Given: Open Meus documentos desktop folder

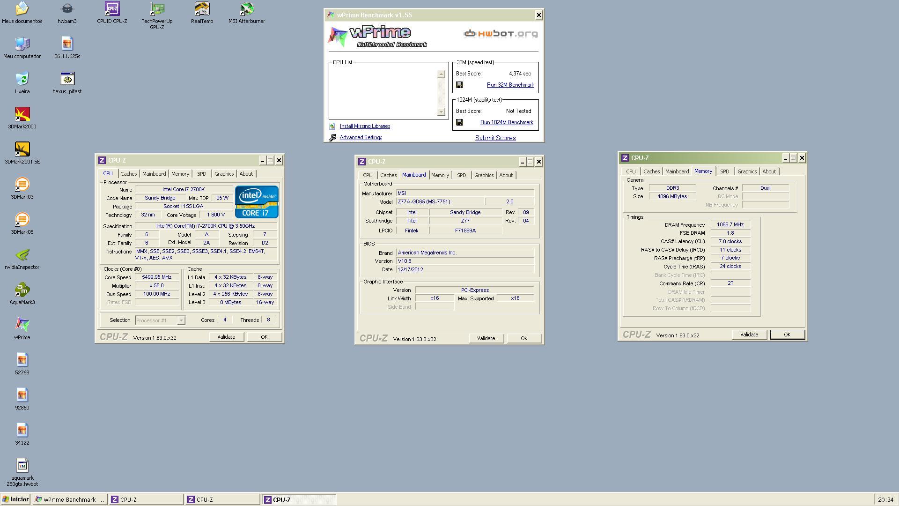Looking at the screenshot, I should click(x=22, y=13).
